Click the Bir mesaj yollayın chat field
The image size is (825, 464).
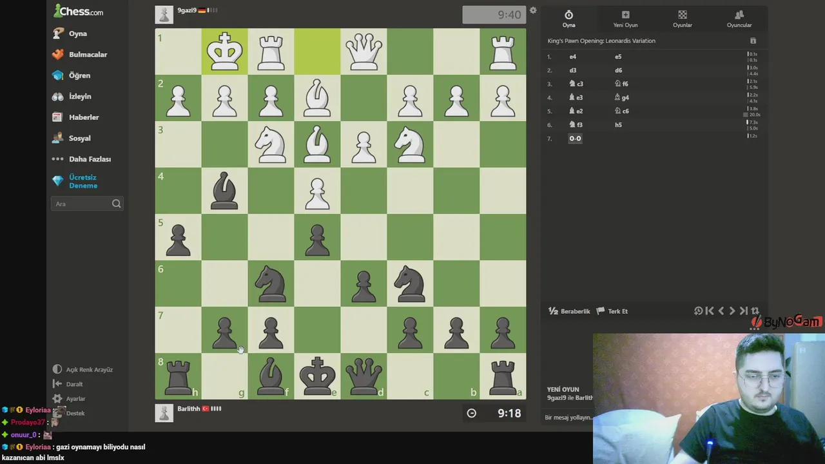[x=568, y=418]
